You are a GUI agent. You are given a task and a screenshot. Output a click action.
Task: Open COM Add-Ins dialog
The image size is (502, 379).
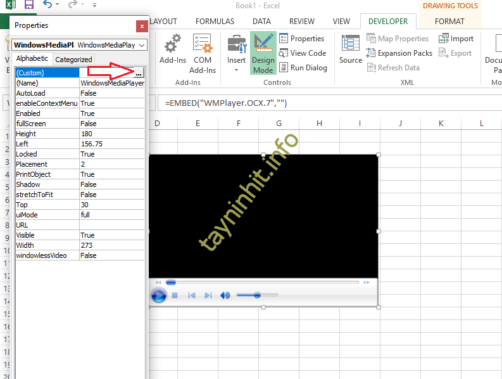click(202, 54)
